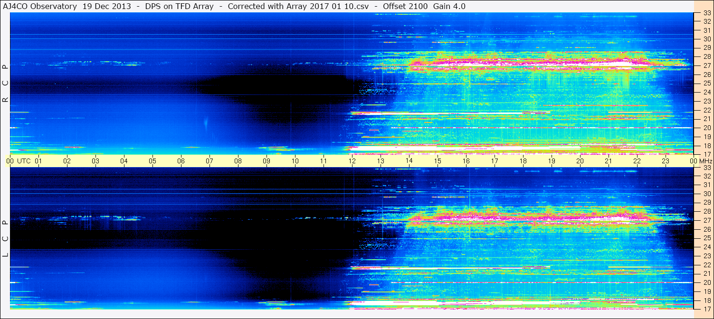The width and height of the screenshot is (714, 319).
Task: Click the 19 MHz tick of the LCP panel
Action: pos(706,291)
